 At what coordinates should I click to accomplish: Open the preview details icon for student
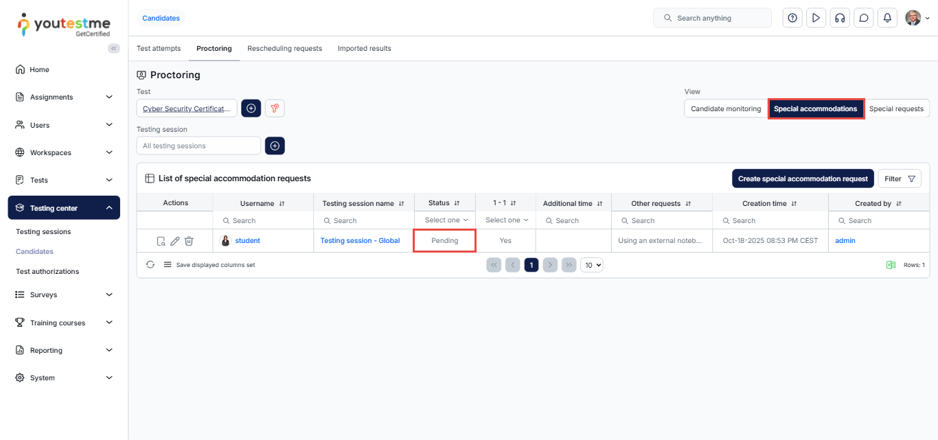coord(161,241)
